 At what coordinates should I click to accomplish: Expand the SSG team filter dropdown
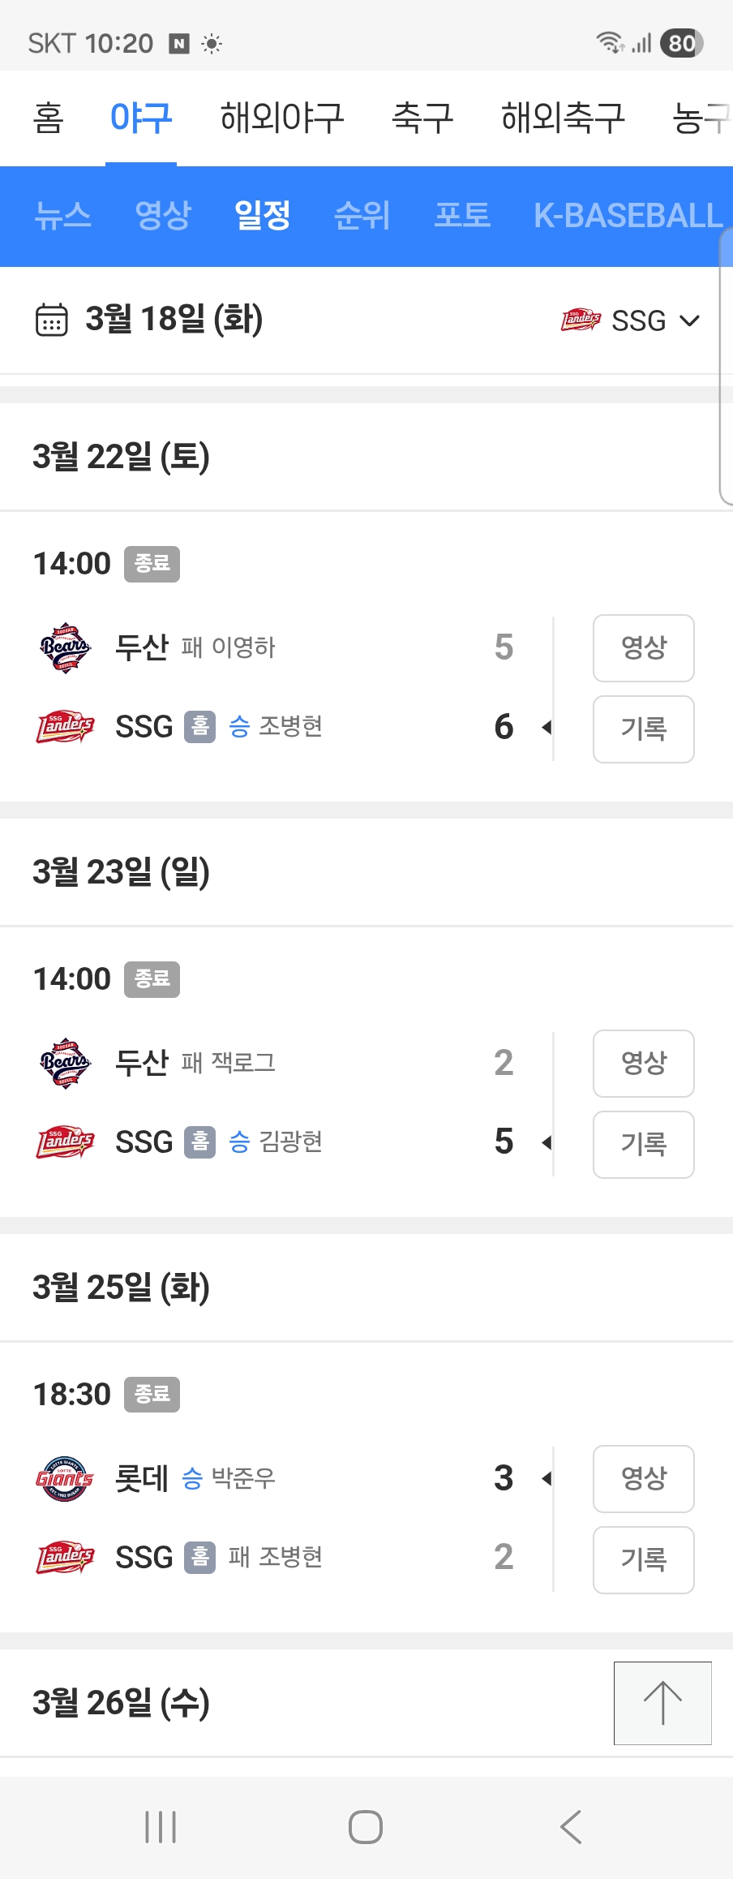[630, 320]
